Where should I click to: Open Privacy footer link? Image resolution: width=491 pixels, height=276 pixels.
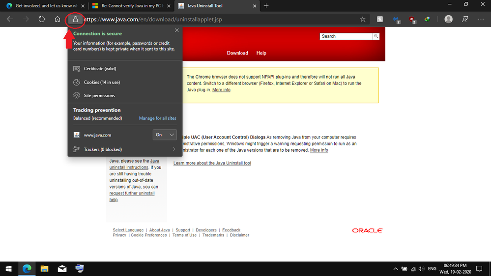pos(119,235)
